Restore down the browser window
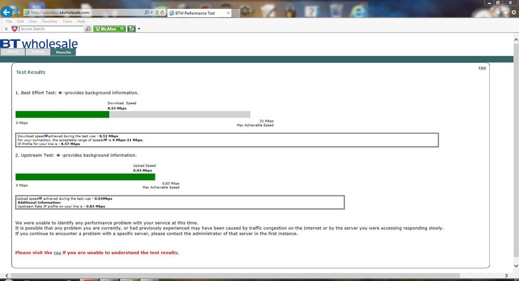 click(498, 3)
